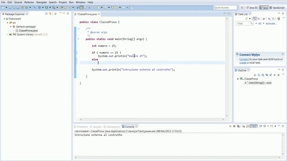The image size is (287, 161).
Task: Toggle Link with Editor in Package Explorer
Action: [x=50, y=14]
